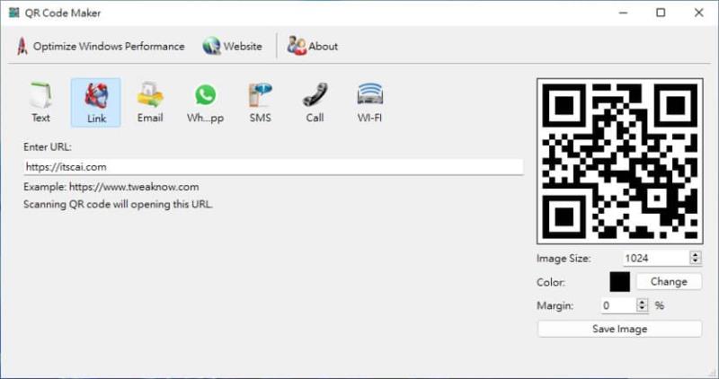Open Optimize Windows Performance
The height and width of the screenshot is (379, 719).
click(100, 46)
